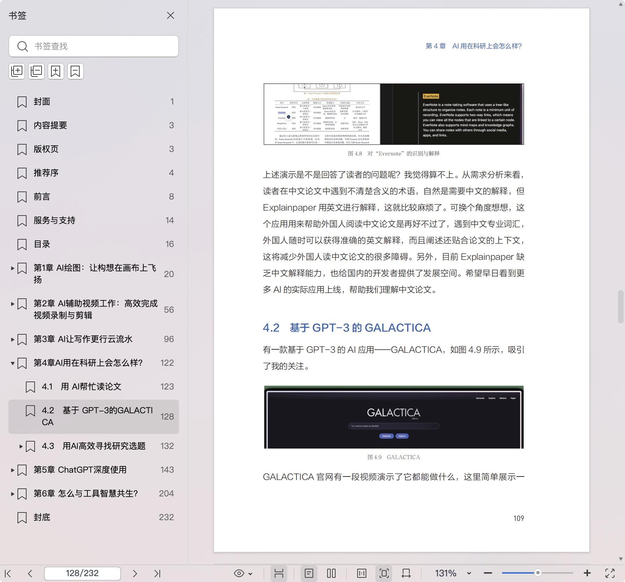The height and width of the screenshot is (582, 625).
Task: Click the document scroll down arrow
Action: point(621,559)
